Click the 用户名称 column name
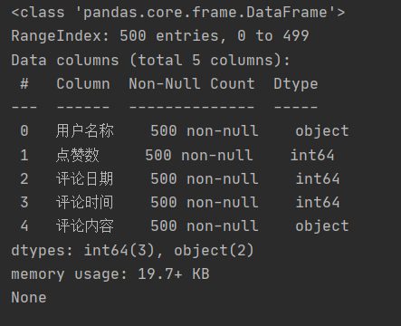The height and width of the screenshot is (326, 401). point(85,131)
